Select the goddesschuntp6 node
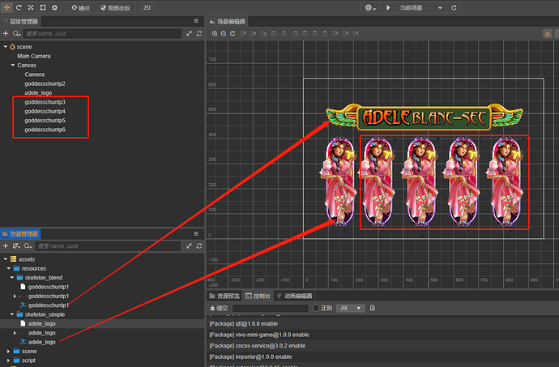The height and width of the screenshot is (367, 559). pos(45,130)
